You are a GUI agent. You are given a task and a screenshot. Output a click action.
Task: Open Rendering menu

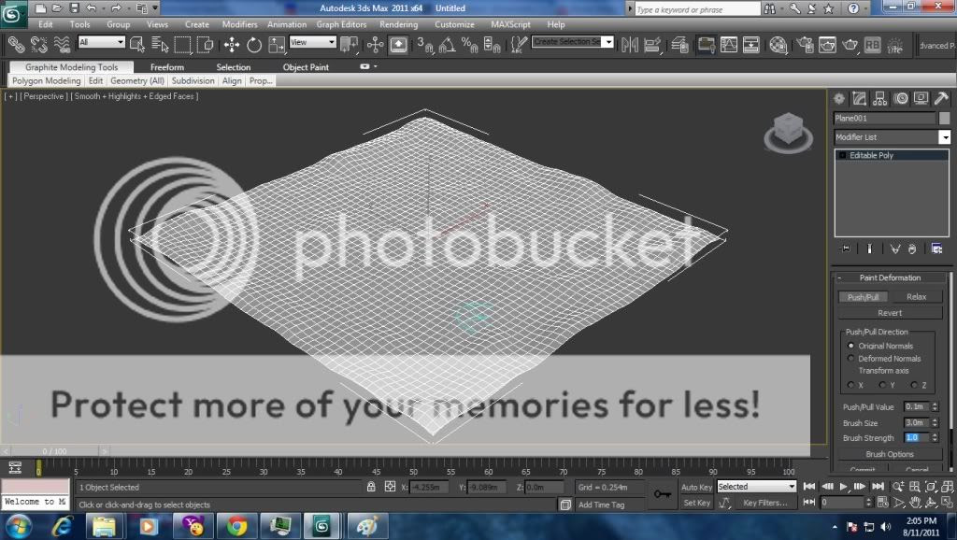click(x=398, y=24)
